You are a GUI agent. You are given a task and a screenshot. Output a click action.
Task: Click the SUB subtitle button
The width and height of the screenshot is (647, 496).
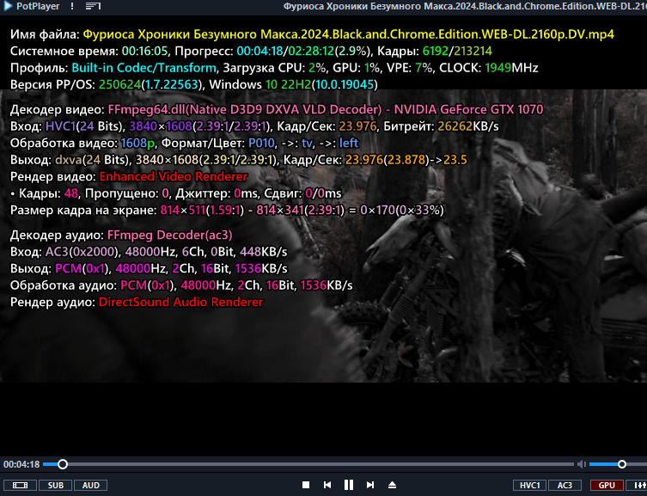(x=54, y=486)
